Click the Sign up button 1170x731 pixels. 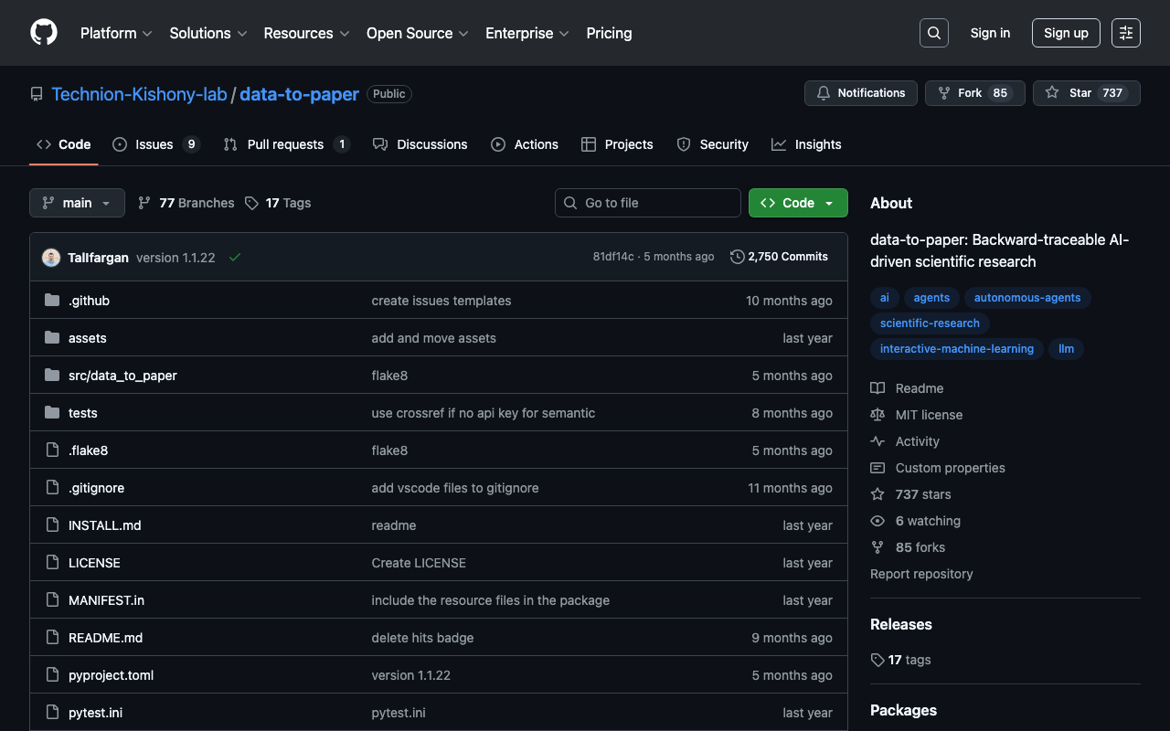(1065, 33)
